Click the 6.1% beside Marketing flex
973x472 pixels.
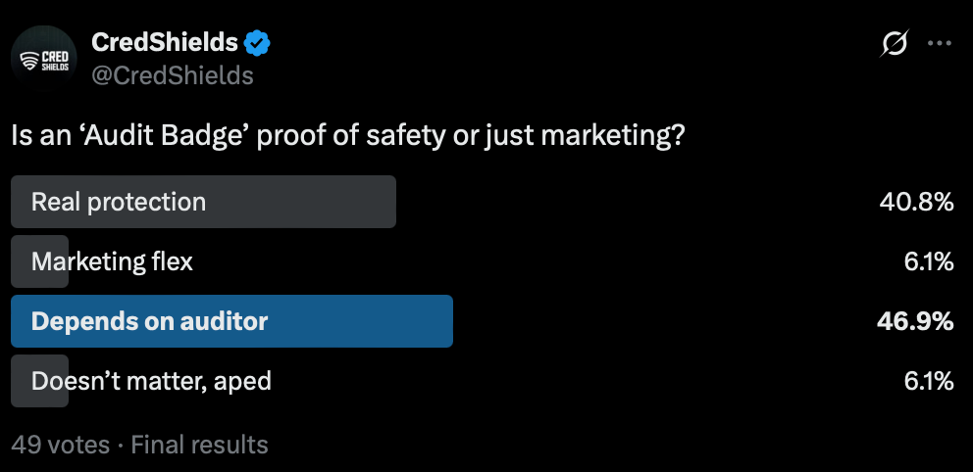pos(928,261)
